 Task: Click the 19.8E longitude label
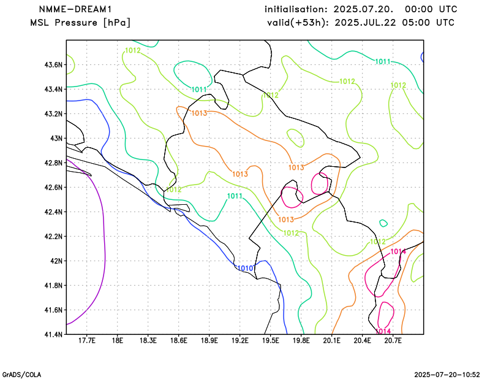point(301,340)
